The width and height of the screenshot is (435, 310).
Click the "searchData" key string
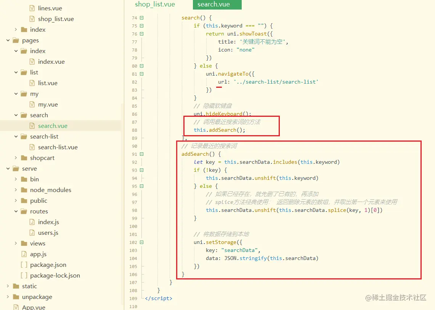coord(239,250)
